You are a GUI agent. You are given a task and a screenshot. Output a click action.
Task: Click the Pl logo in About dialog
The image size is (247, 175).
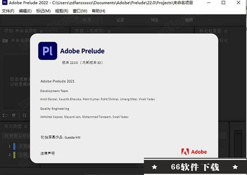pyautogui.click(x=47, y=51)
